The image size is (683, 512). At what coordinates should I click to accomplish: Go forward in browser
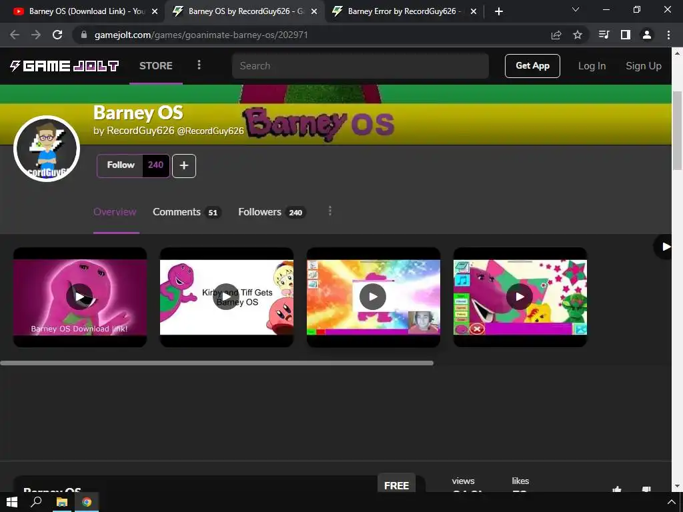pos(36,35)
